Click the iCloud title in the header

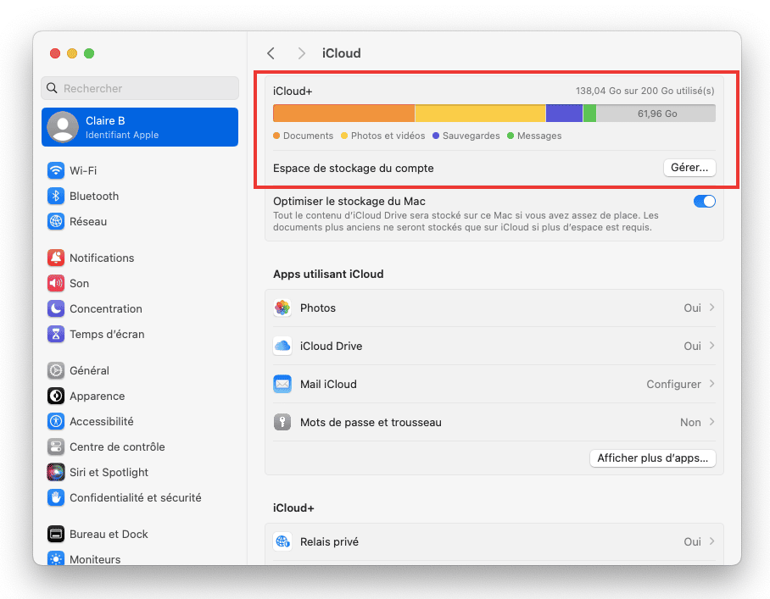coord(341,53)
